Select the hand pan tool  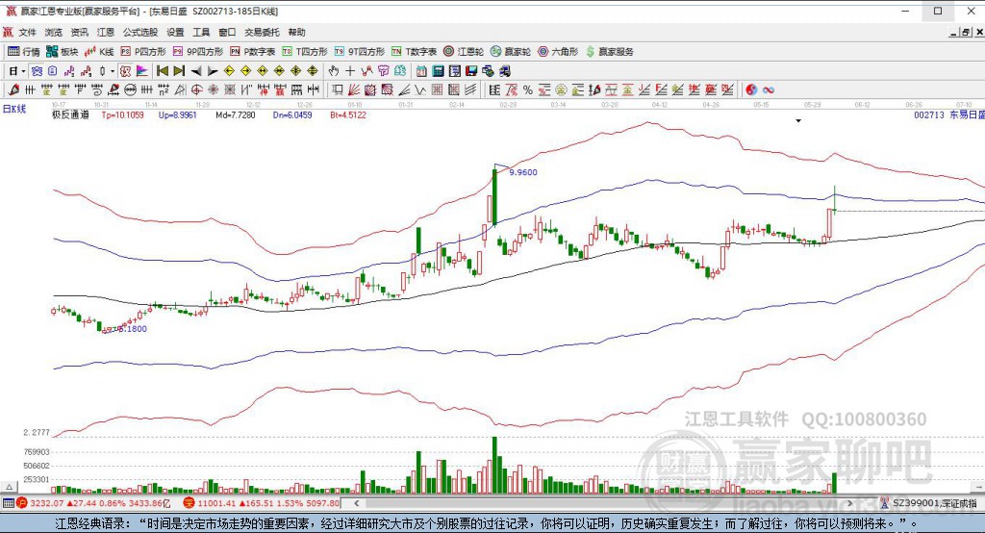point(334,71)
